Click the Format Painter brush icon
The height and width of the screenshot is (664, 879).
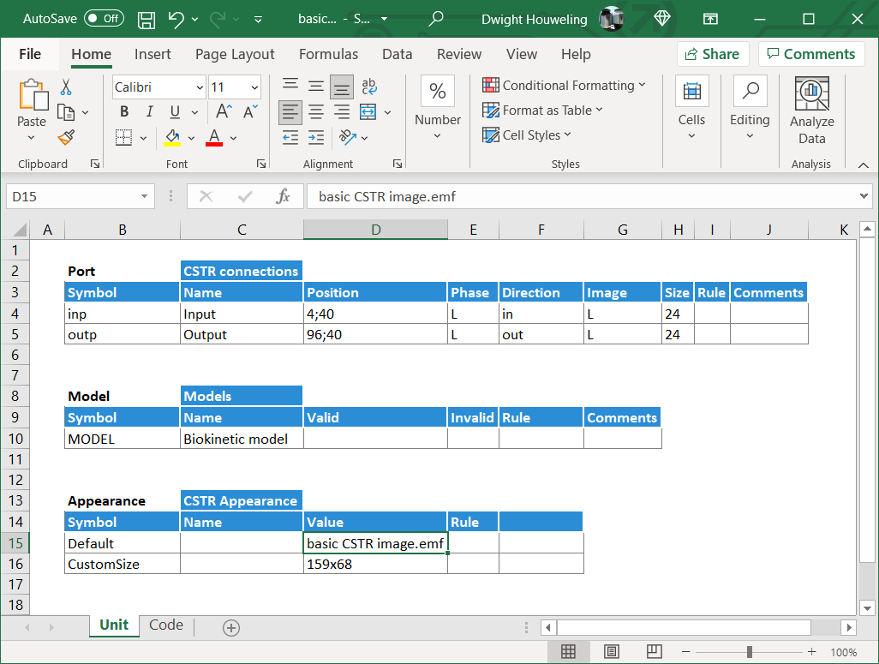pyautogui.click(x=66, y=137)
